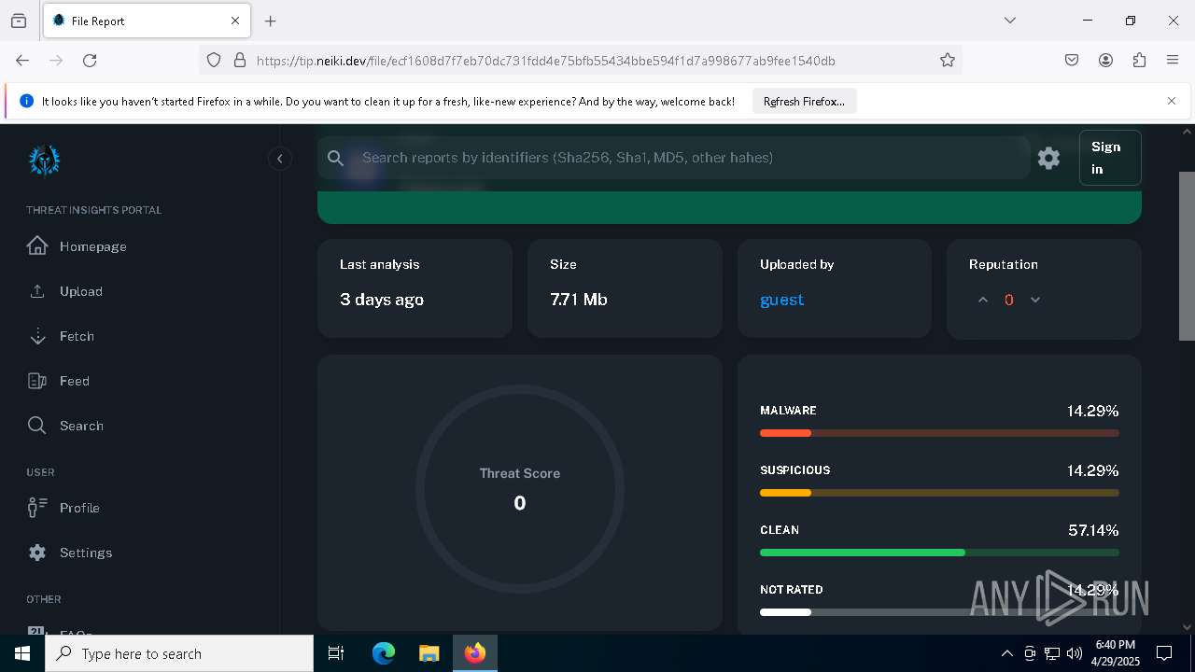Click the Last analysis 3 days ago card
1195x672 pixels.
415,288
